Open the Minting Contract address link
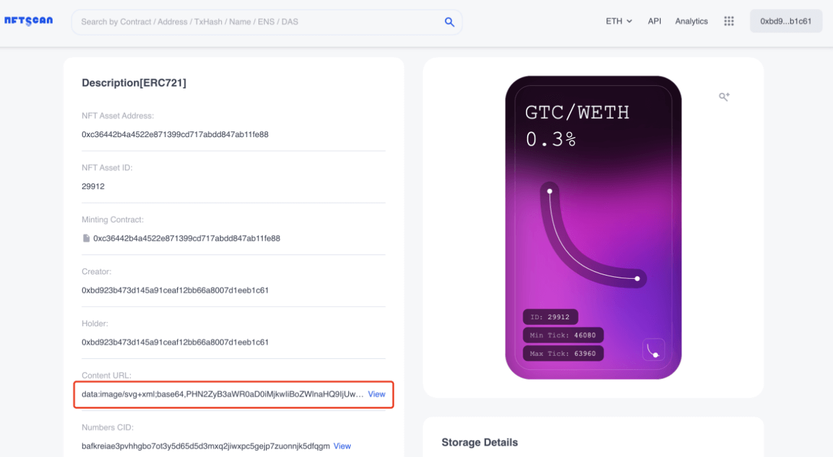This screenshot has height=457, width=833. 187,239
